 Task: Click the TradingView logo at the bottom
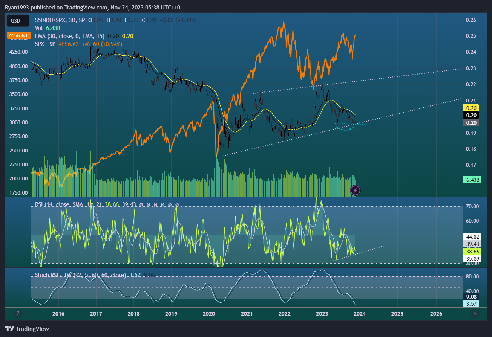(x=27, y=329)
